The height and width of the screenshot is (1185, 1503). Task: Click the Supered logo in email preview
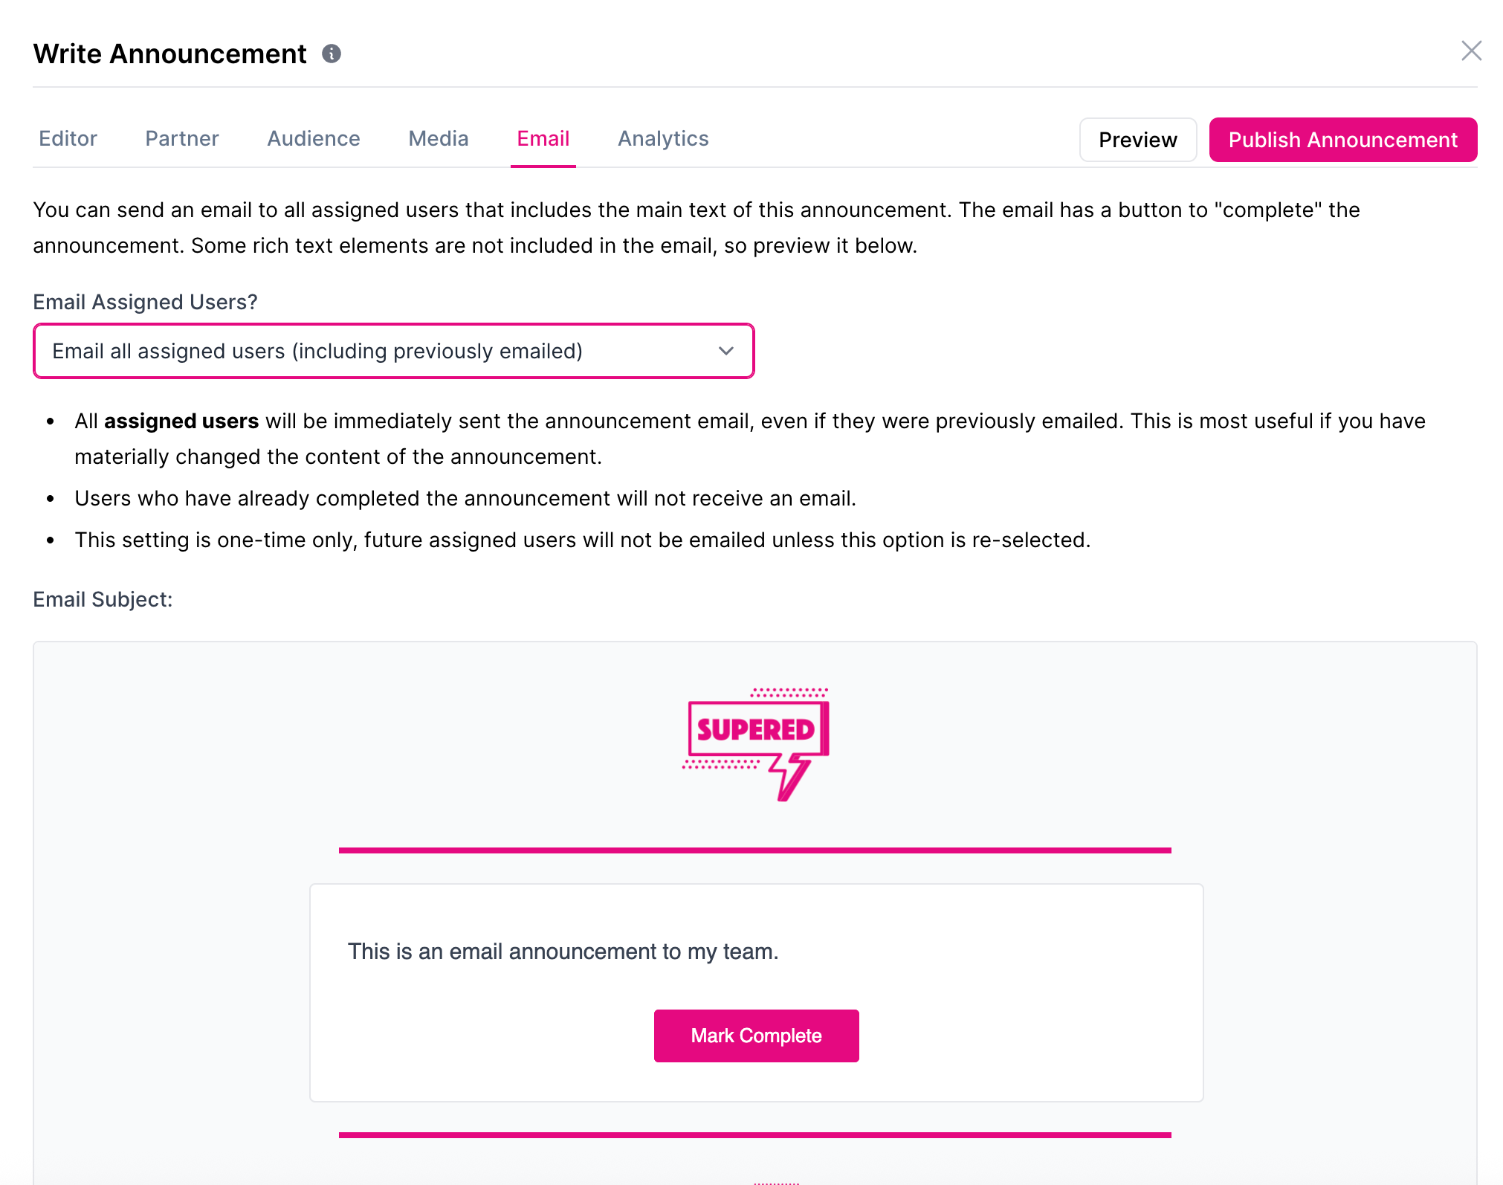(x=756, y=744)
